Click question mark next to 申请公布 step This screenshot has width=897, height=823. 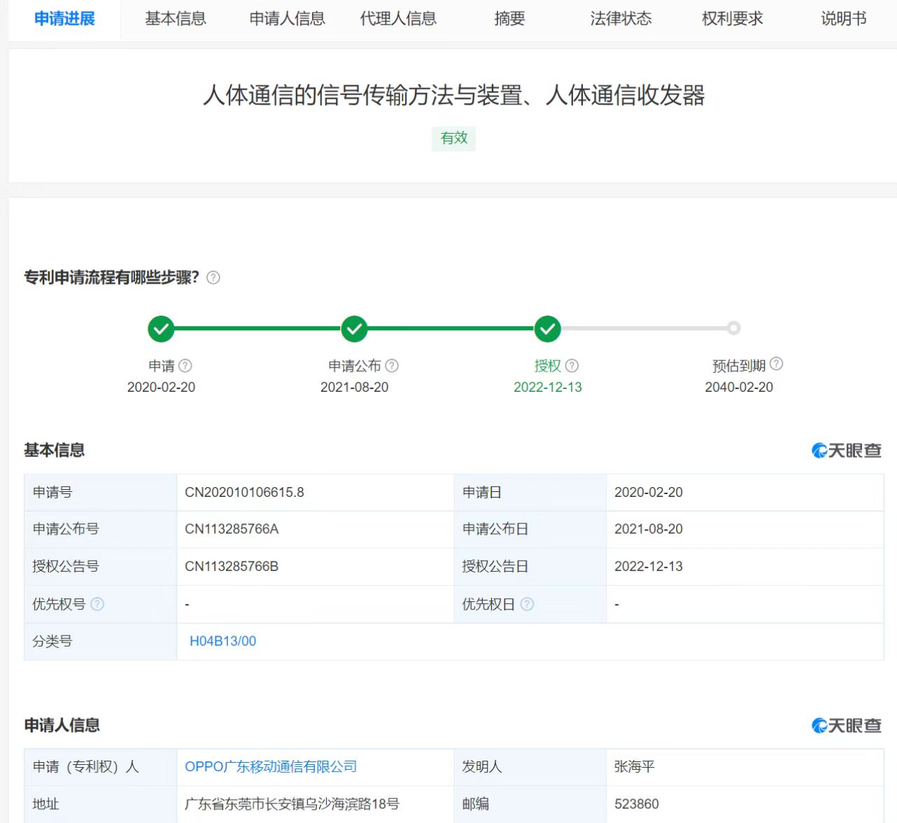pos(392,365)
